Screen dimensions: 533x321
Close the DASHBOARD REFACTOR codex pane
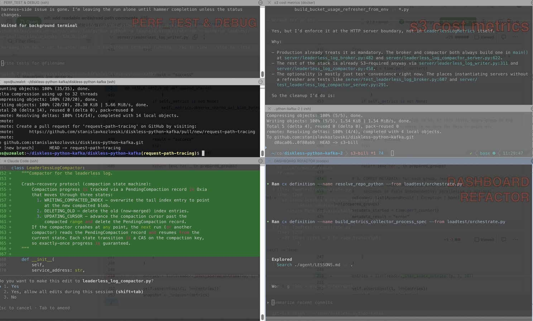pos(269,161)
